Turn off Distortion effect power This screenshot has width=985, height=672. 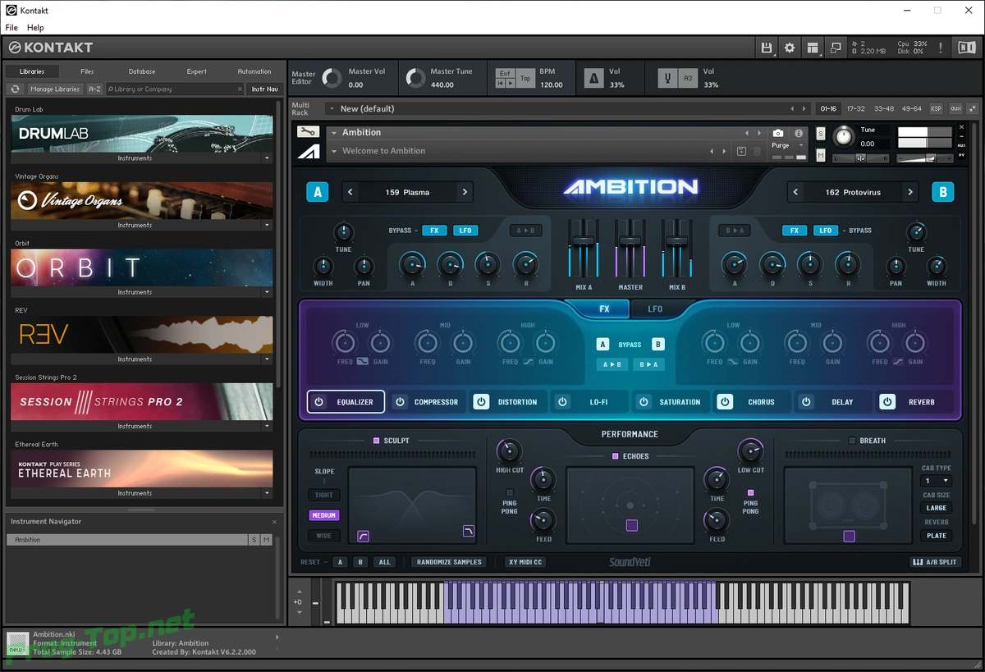(481, 402)
